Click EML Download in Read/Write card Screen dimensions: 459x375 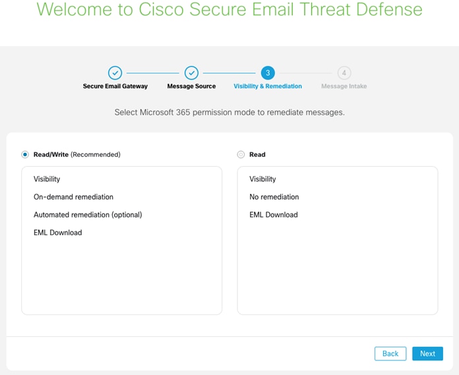57,233
